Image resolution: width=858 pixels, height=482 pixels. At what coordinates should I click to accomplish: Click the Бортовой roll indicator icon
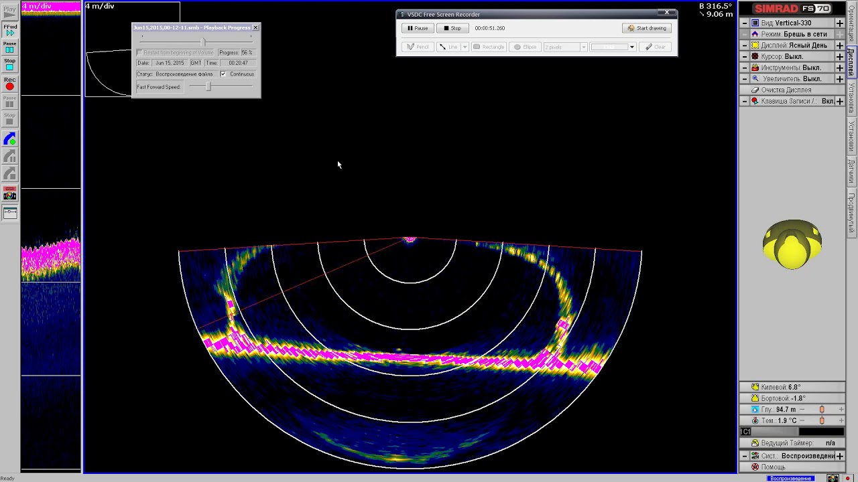(755, 398)
